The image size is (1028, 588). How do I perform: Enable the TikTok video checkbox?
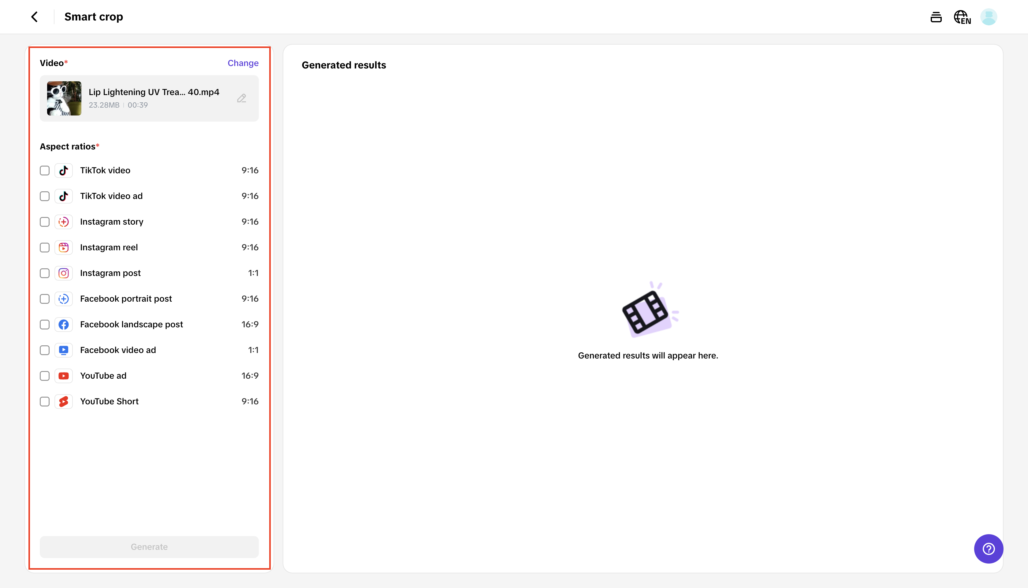click(x=44, y=171)
